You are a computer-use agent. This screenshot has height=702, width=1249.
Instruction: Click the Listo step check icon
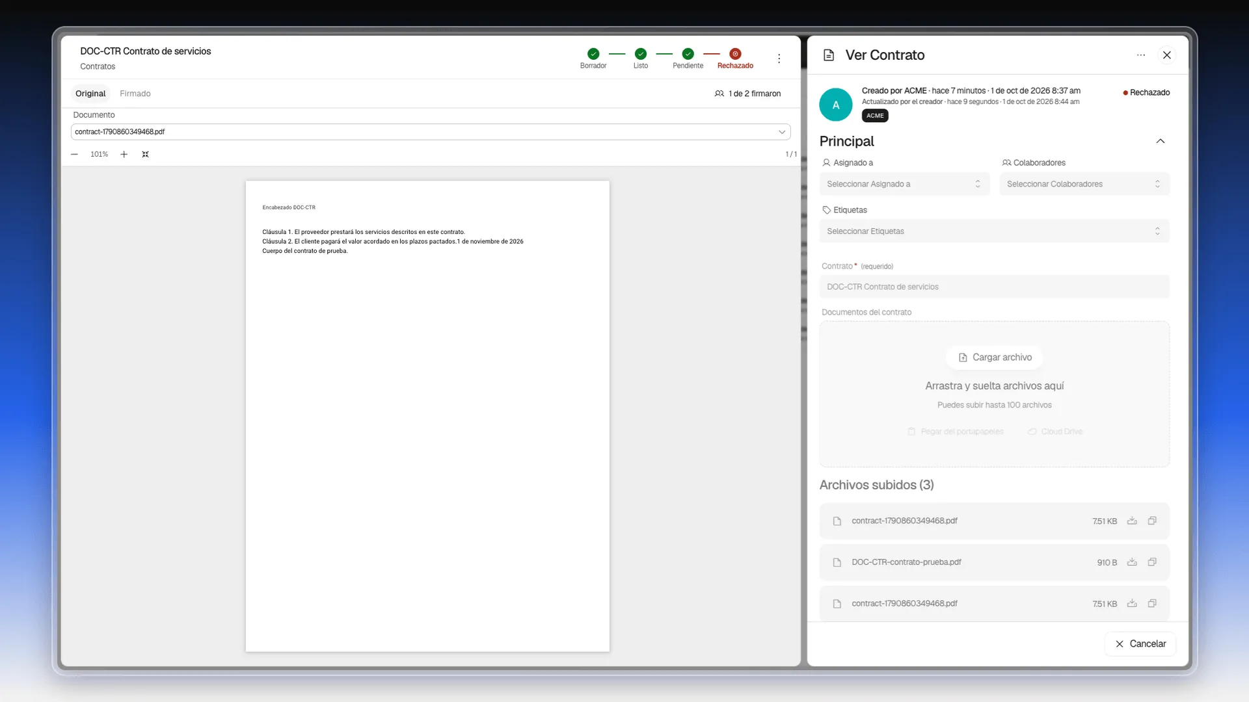[641, 54]
